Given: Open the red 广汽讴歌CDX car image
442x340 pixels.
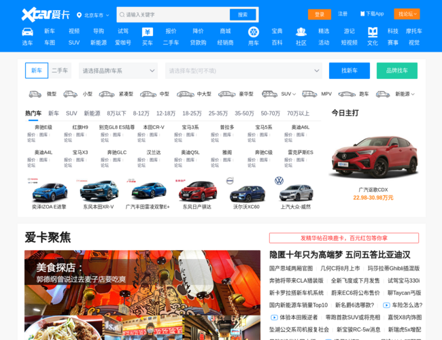Looking at the screenshot, I should (x=373, y=157).
